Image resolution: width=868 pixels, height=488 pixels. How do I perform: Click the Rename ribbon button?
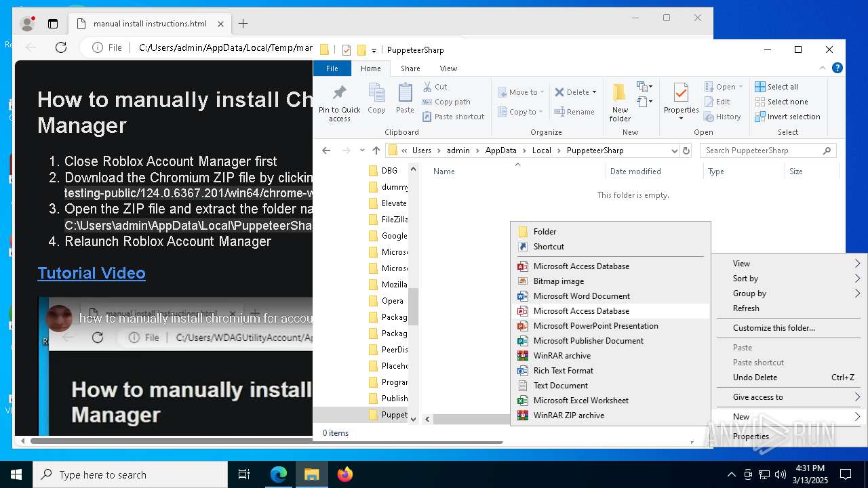[574, 112]
